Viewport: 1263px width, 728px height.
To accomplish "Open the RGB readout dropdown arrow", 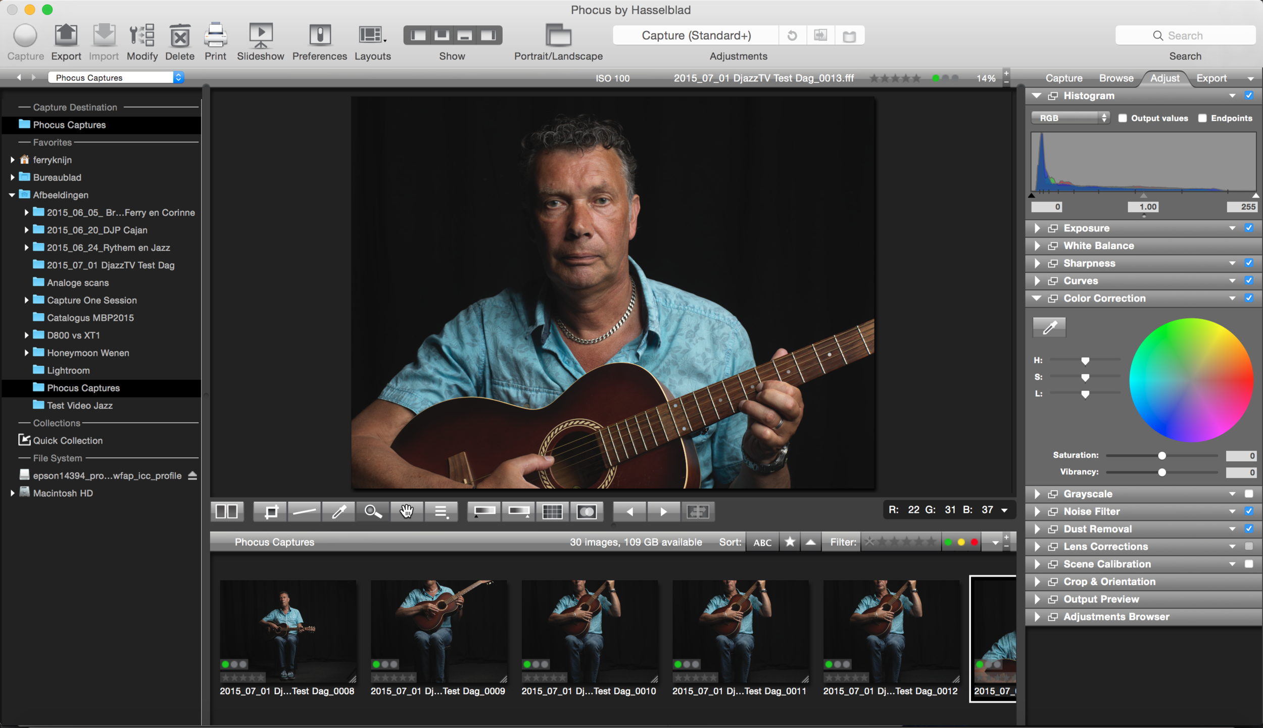I will pyautogui.click(x=1004, y=510).
